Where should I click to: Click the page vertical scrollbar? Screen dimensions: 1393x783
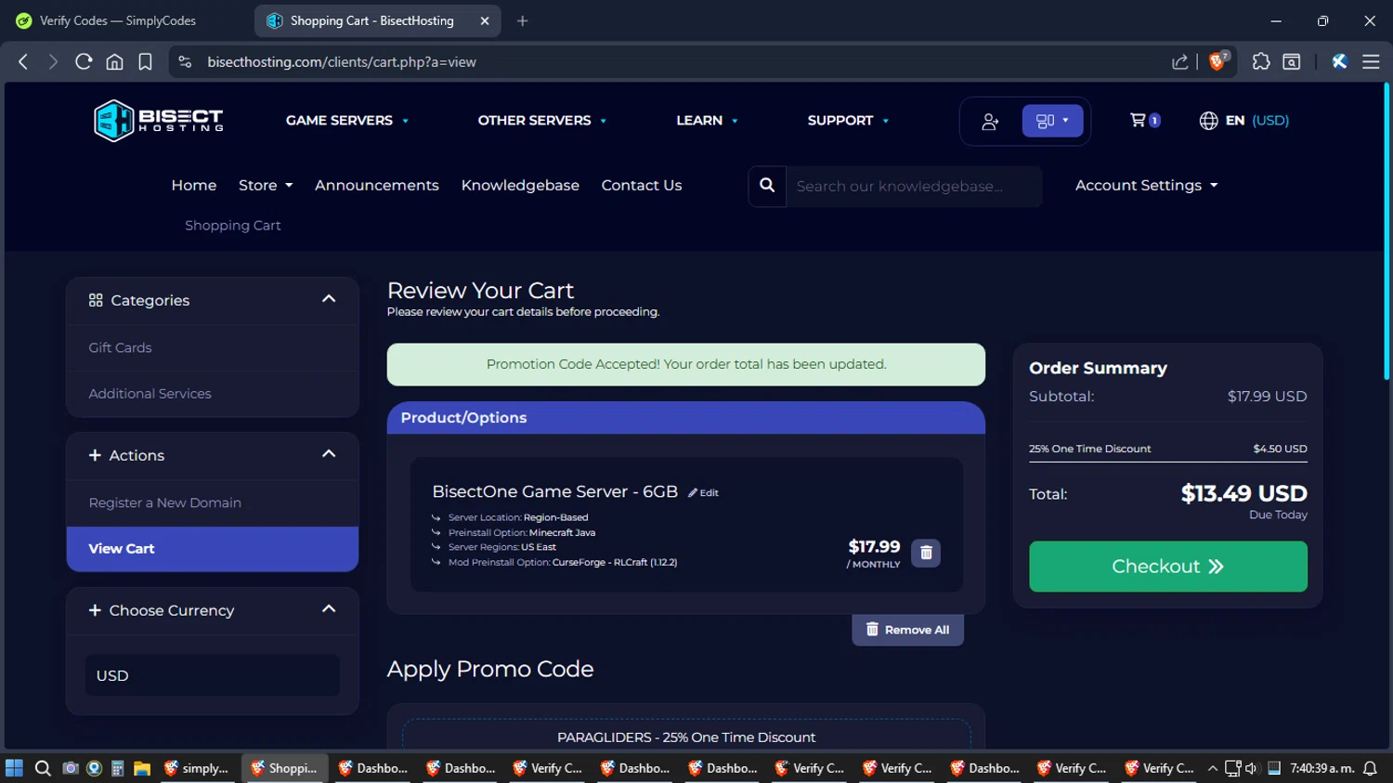[1386, 232]
